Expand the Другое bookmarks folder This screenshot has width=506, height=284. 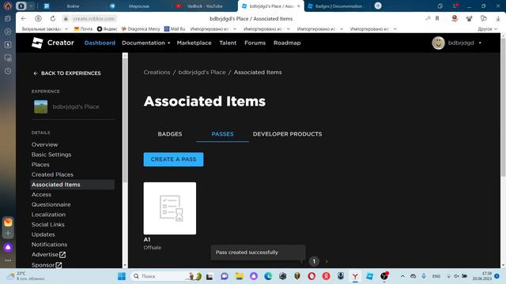point(487,29)
